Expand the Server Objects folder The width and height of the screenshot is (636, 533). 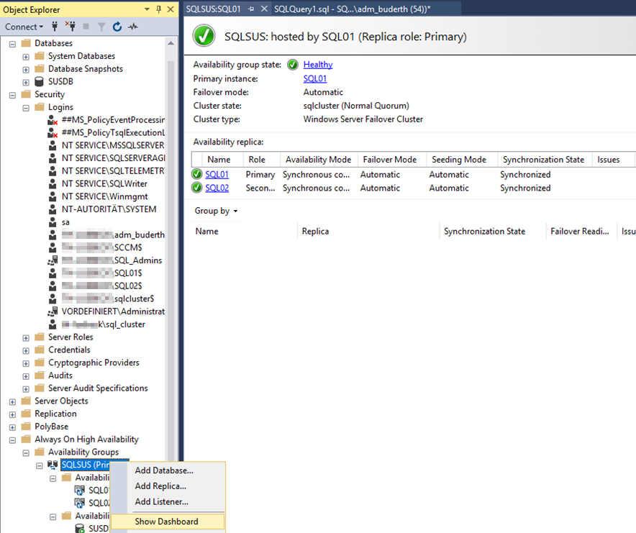[12, 401]
